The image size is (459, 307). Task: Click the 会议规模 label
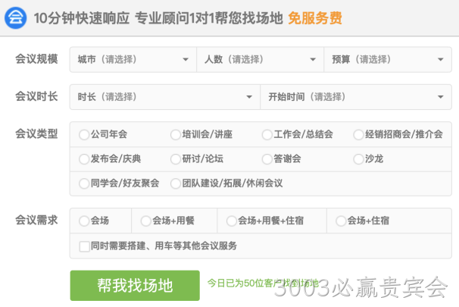36,59
